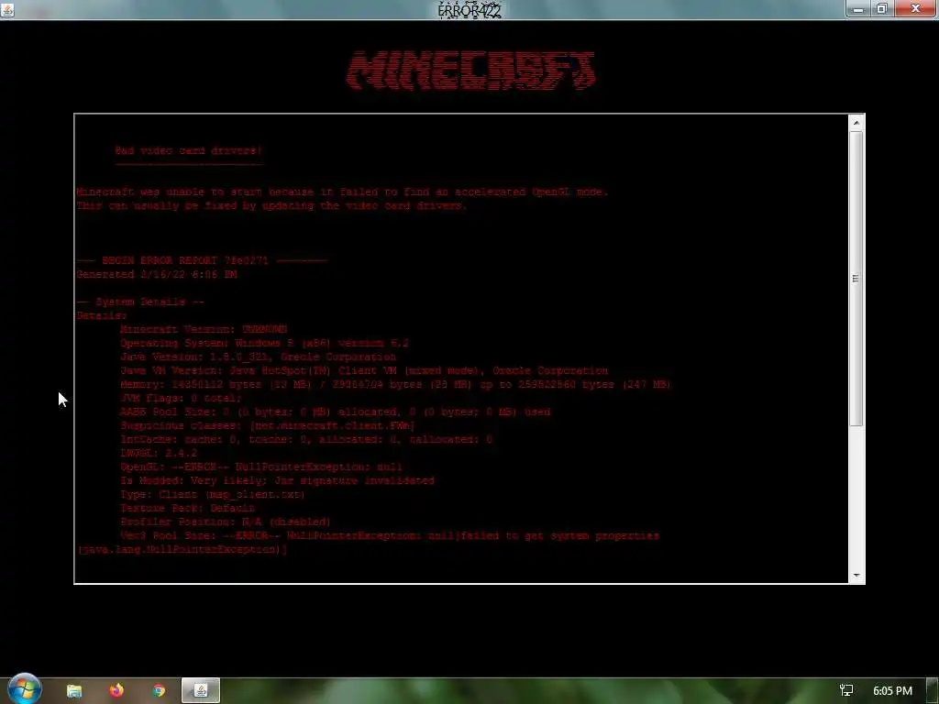939x704 pixels.
Task: Click the 'JVM Flags: 0 total' line
Action: (181, 398)
